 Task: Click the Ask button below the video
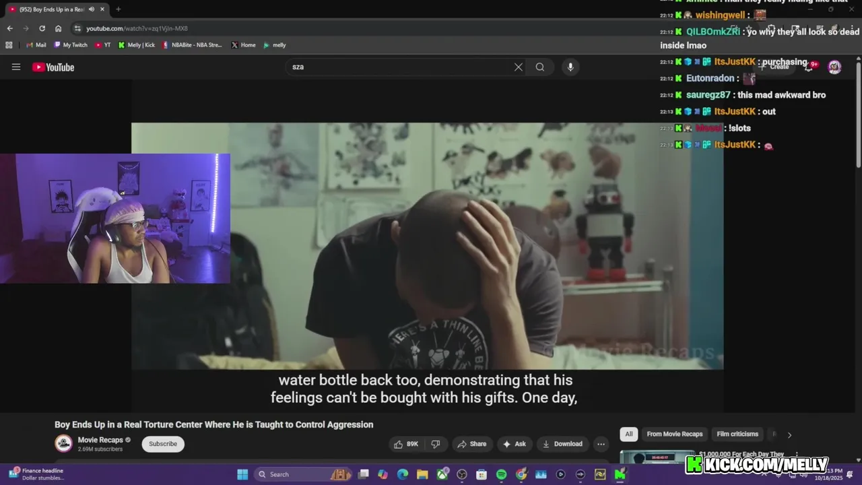pos(515,444)
